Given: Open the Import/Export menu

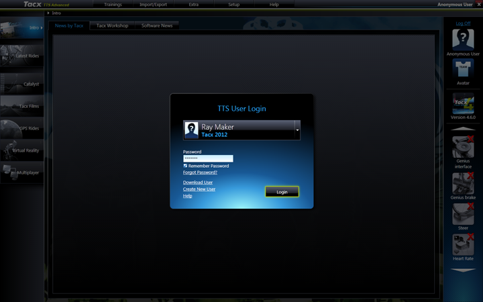Looking at the screenshot, I should [153, 4].
